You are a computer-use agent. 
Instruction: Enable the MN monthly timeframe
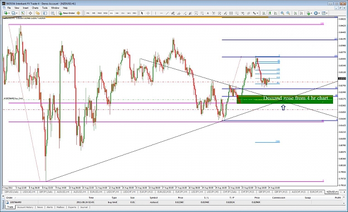[135, 13]
